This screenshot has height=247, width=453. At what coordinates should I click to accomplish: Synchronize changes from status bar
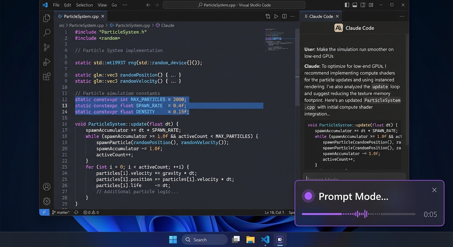[76, 212]
